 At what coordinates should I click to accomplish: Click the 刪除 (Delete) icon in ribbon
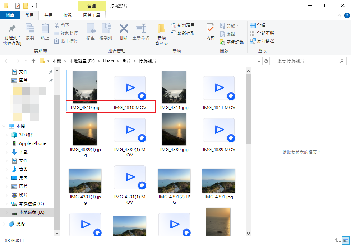click(x=124, y=32)
